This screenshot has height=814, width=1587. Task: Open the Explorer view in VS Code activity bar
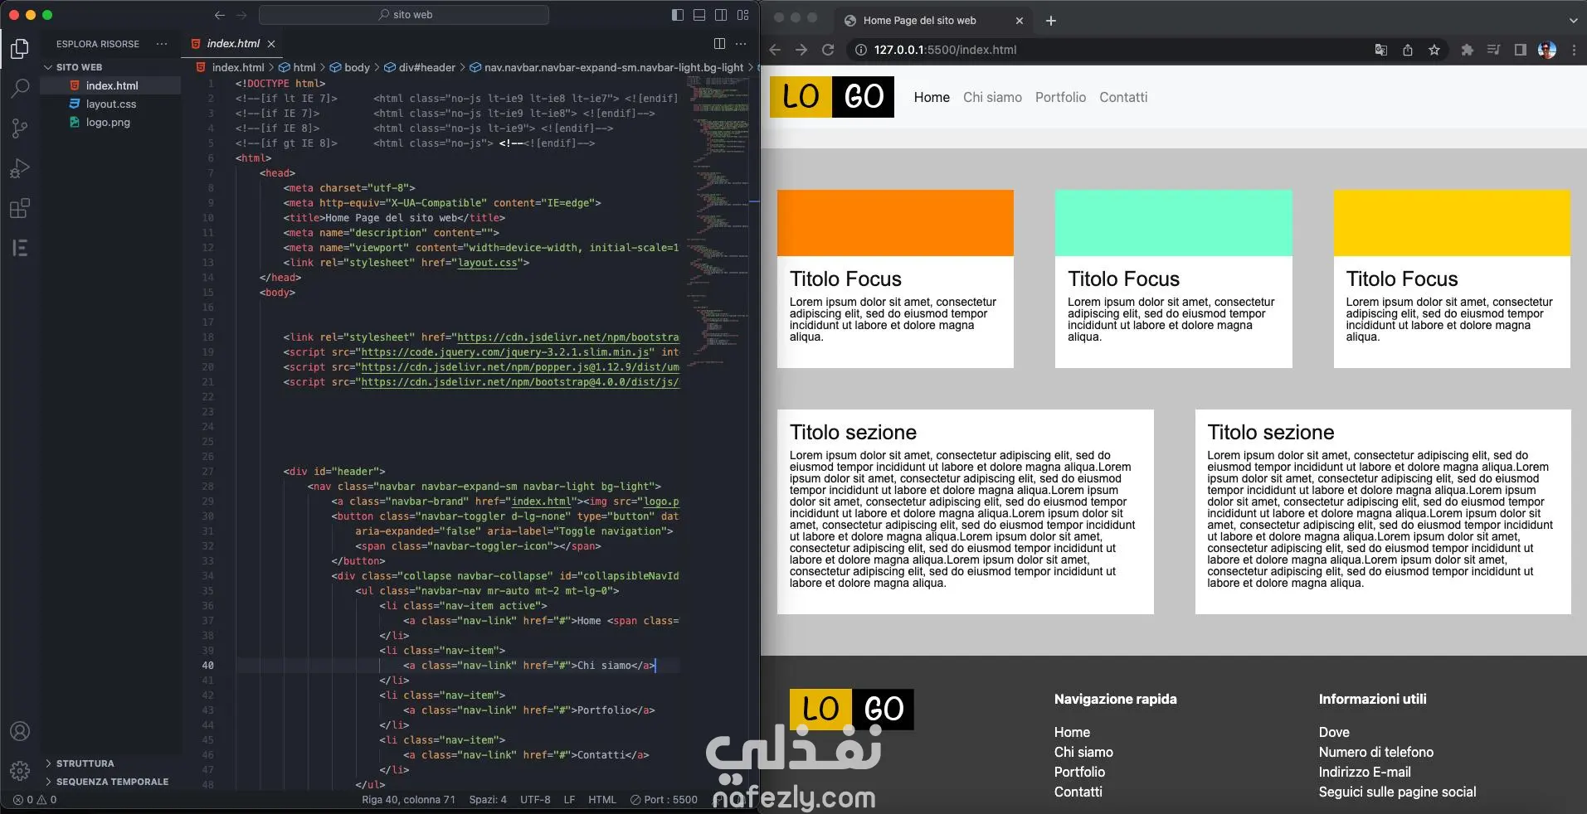[20, 49]
